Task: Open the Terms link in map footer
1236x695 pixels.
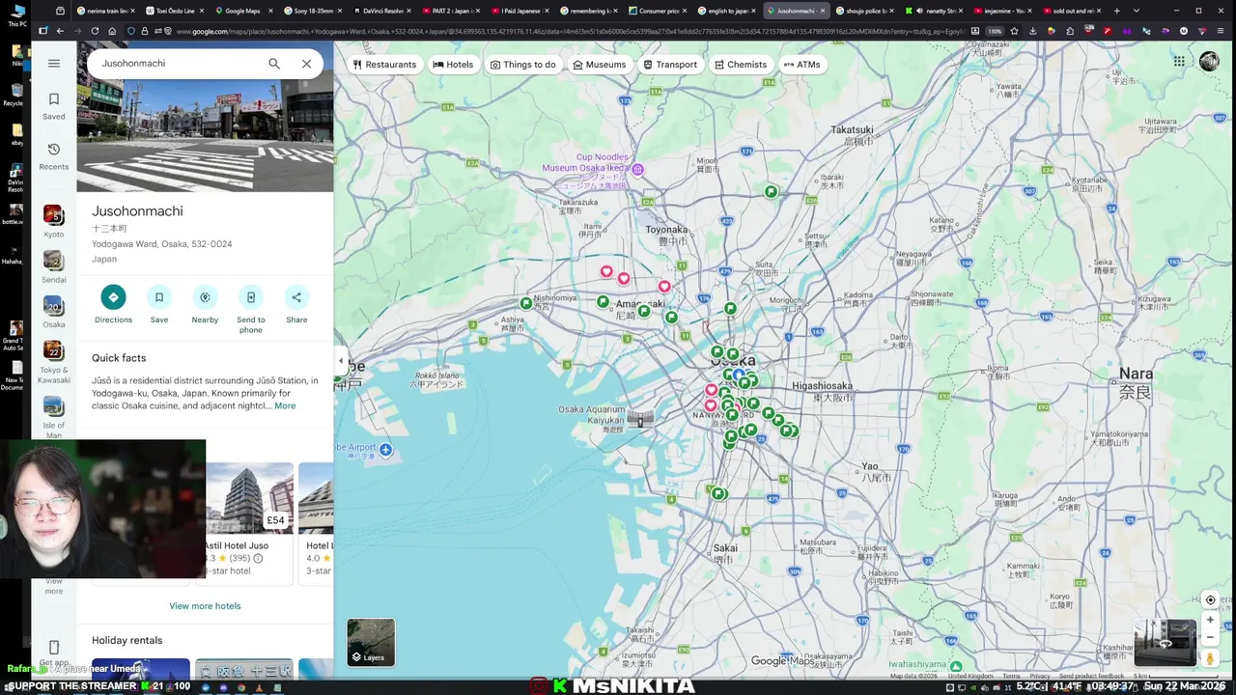Action: (x=1011, y=676)
